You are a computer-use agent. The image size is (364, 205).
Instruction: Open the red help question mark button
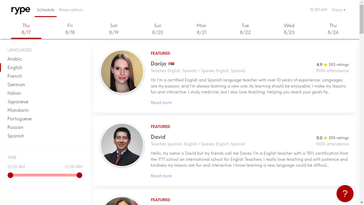pos(345,193)
